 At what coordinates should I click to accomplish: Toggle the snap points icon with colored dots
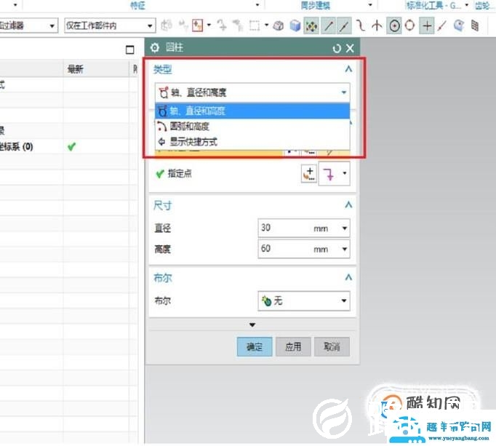click(x=311, y=25)
